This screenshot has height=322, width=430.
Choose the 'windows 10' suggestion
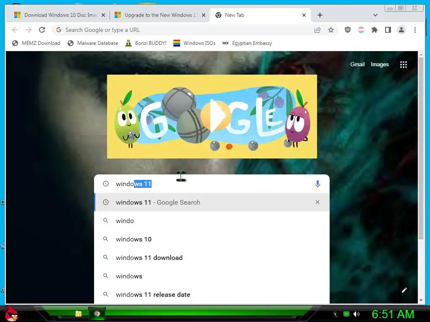tap(212, 239)
